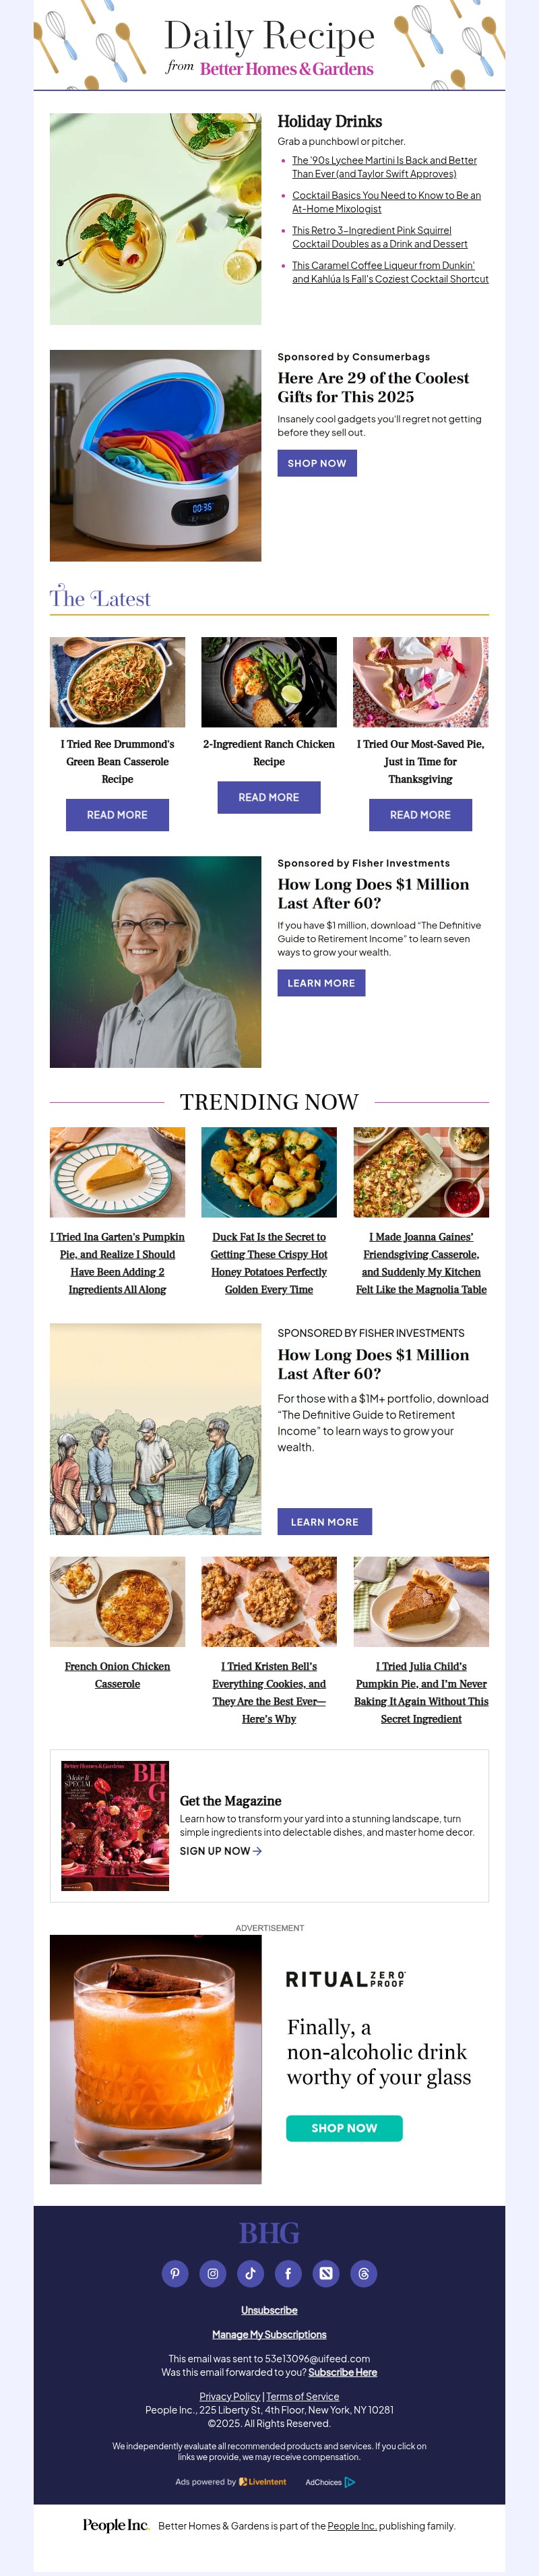
Task: Click SHOP NOW under Coolest Gifts
Action: (x=317, y=463)
